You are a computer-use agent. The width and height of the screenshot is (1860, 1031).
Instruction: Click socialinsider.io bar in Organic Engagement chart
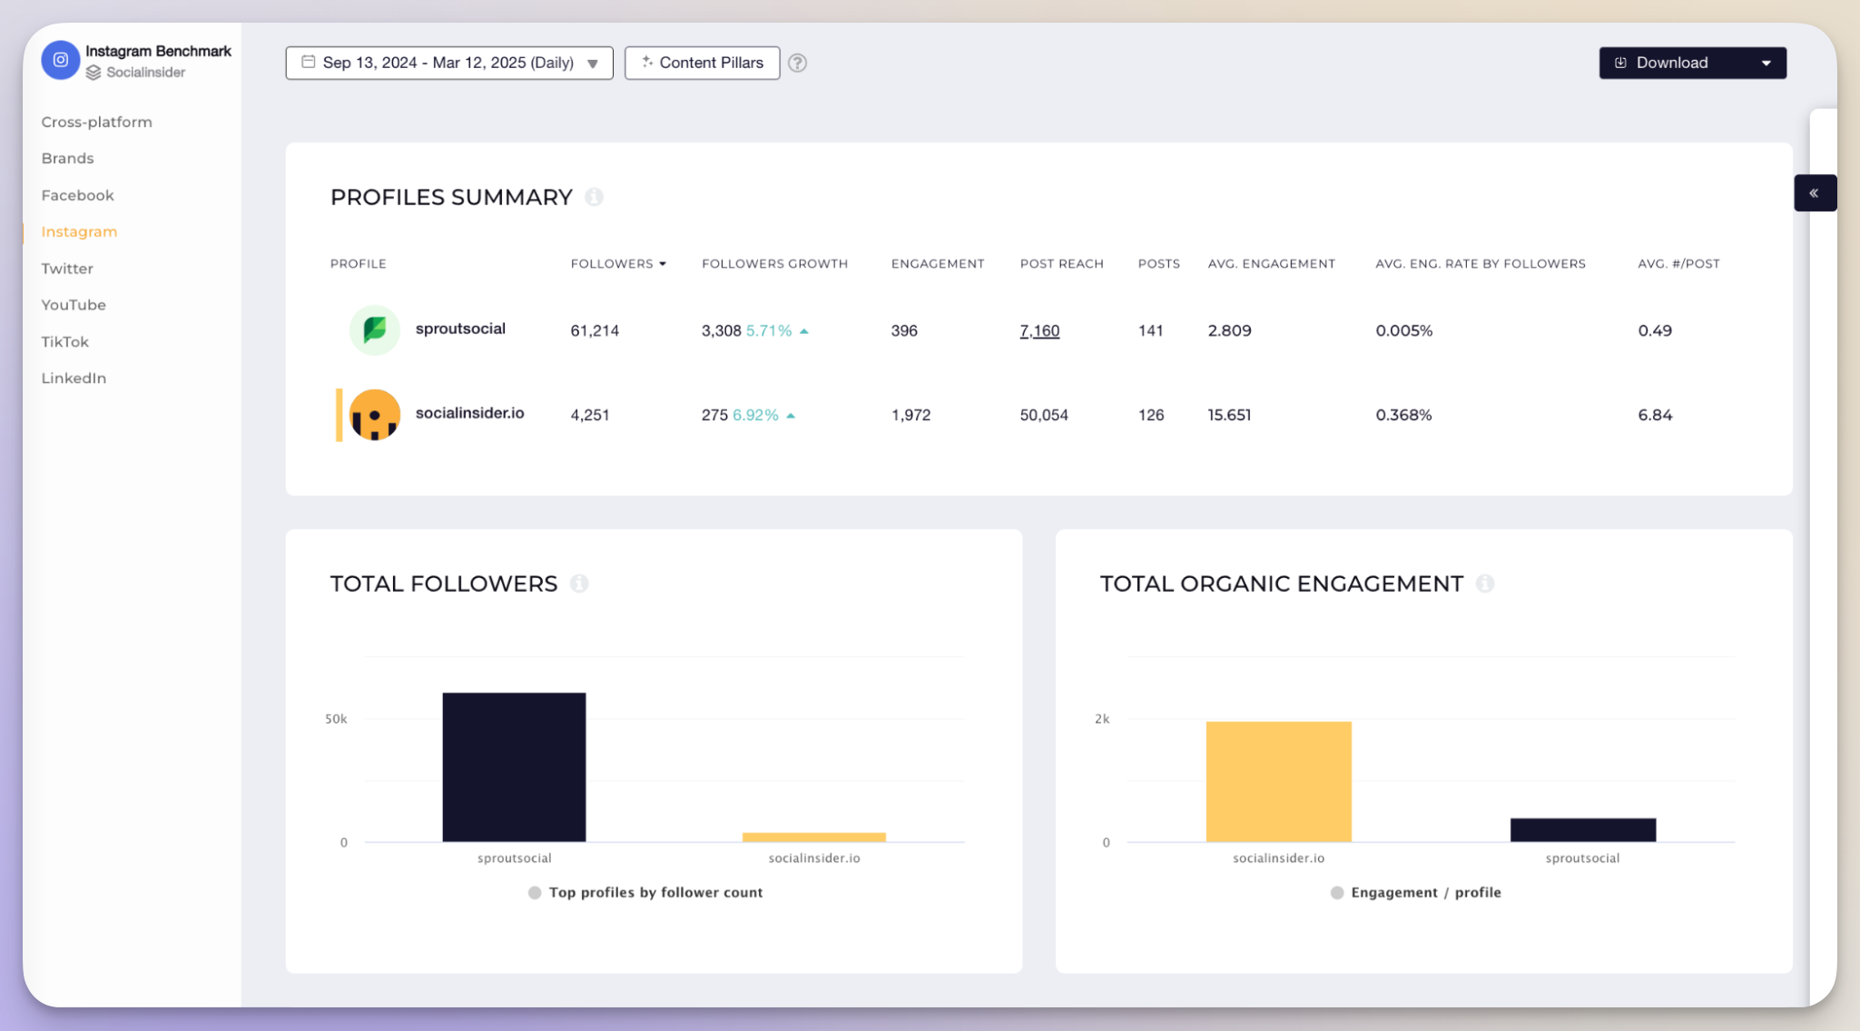tap(1278, 781)
